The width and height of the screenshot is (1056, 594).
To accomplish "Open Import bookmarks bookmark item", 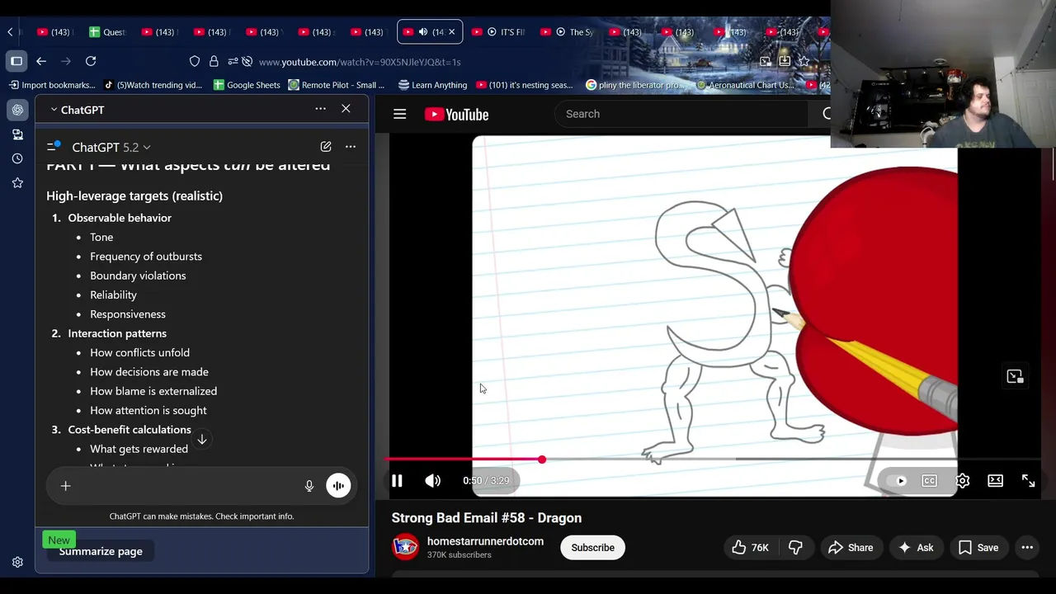I will pyautogui.click(x=53, y=85).
